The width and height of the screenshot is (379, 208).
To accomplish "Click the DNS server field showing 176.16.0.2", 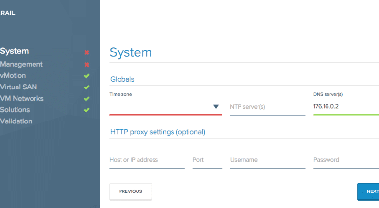I will tap(346, 106).
